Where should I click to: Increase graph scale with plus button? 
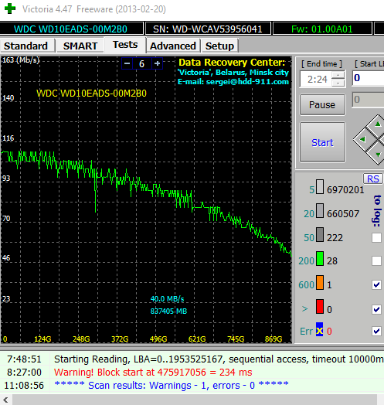click(157, 63)
